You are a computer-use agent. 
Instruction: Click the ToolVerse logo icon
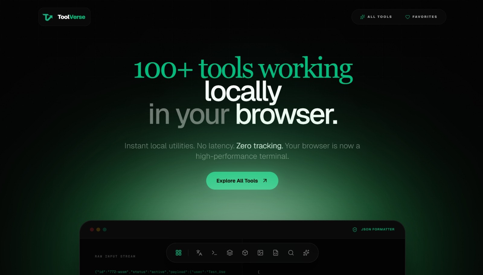[48, 17]
